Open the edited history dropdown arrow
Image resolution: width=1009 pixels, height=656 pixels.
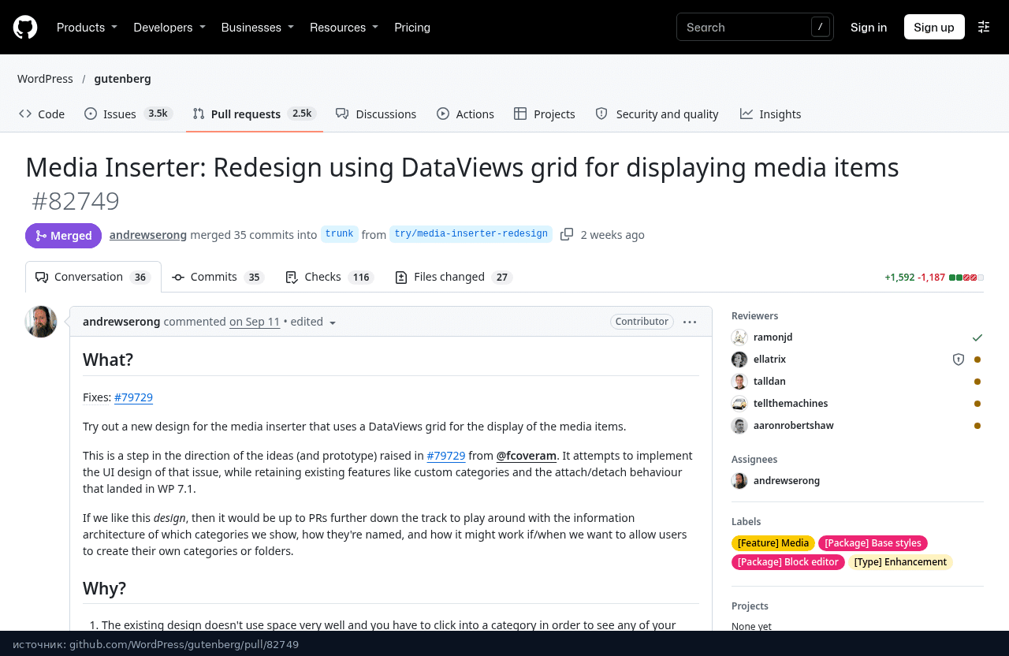(x=333, y=322)
